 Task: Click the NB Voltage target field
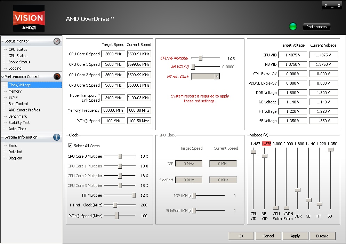[x=292, y=102]
